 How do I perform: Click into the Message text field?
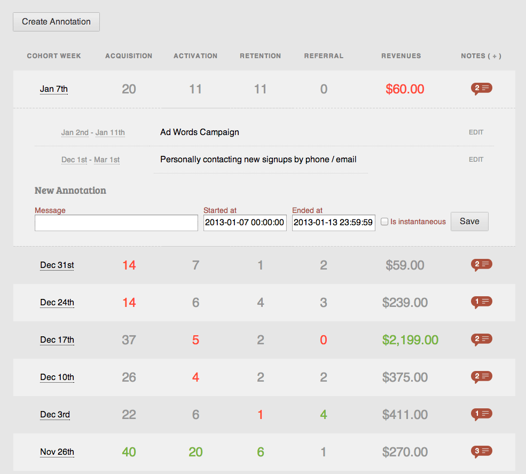(116, 223)
